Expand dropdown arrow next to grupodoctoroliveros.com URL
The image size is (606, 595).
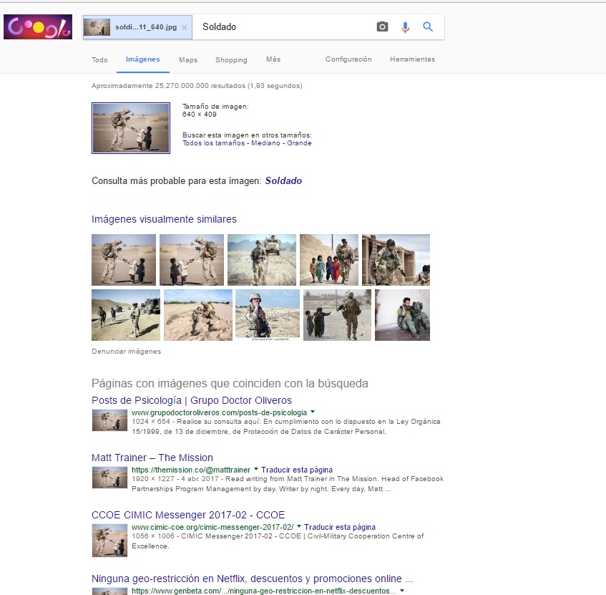pos(313,412)
